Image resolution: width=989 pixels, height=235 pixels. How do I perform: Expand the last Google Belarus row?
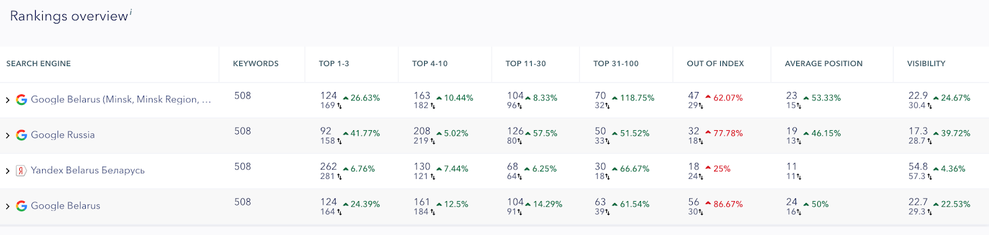click(7, 206)
